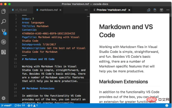Viewport: 172px width, 108px height.
Task: Close the Preview 'markdown.md' tab
Action: point(130,10)
